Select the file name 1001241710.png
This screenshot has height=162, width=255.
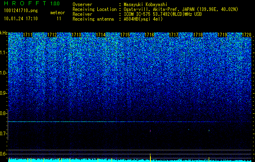click(21, 11)
